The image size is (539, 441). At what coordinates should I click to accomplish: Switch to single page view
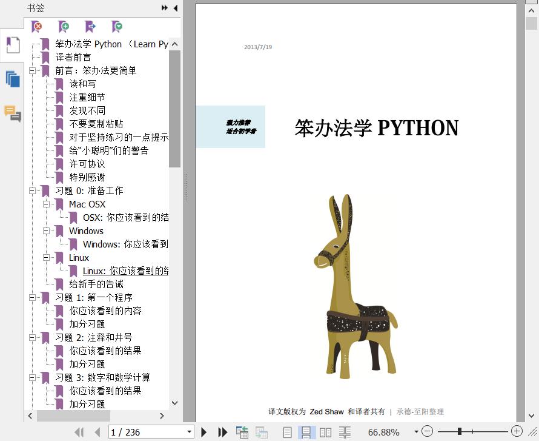point(287,432)
